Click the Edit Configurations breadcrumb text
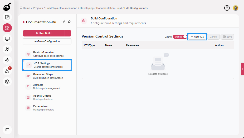Viewport: 244px width, 138px height. coord(136,8)
